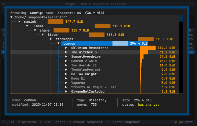This screenshot has width=197, height=126.
Task: Select the Two Worlds II entry
Action: pyautogui.click(x=84, y=65)
